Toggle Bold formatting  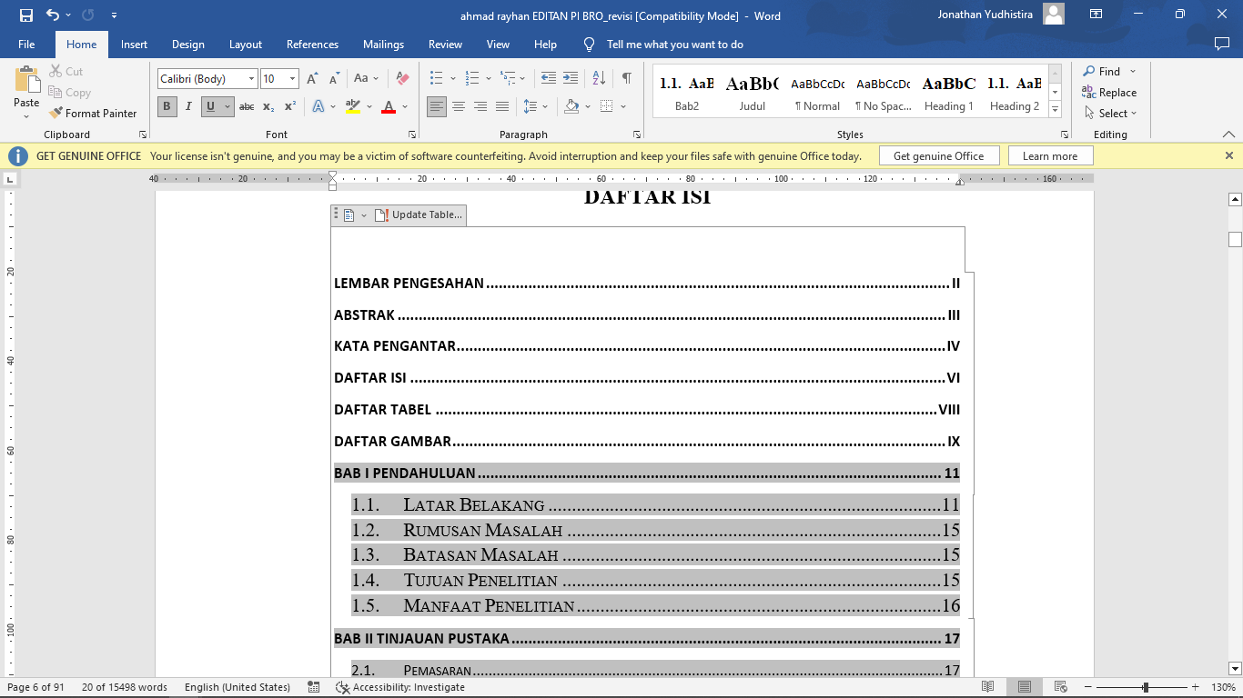[x=167, y=106]
